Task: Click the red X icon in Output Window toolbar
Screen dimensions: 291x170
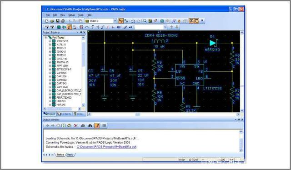Action: (76, 125)
